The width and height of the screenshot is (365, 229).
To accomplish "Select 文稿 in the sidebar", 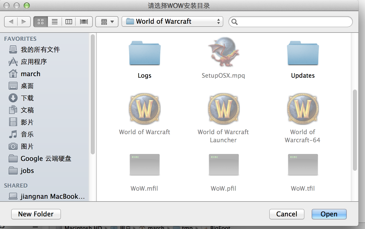I will [21, 110].
